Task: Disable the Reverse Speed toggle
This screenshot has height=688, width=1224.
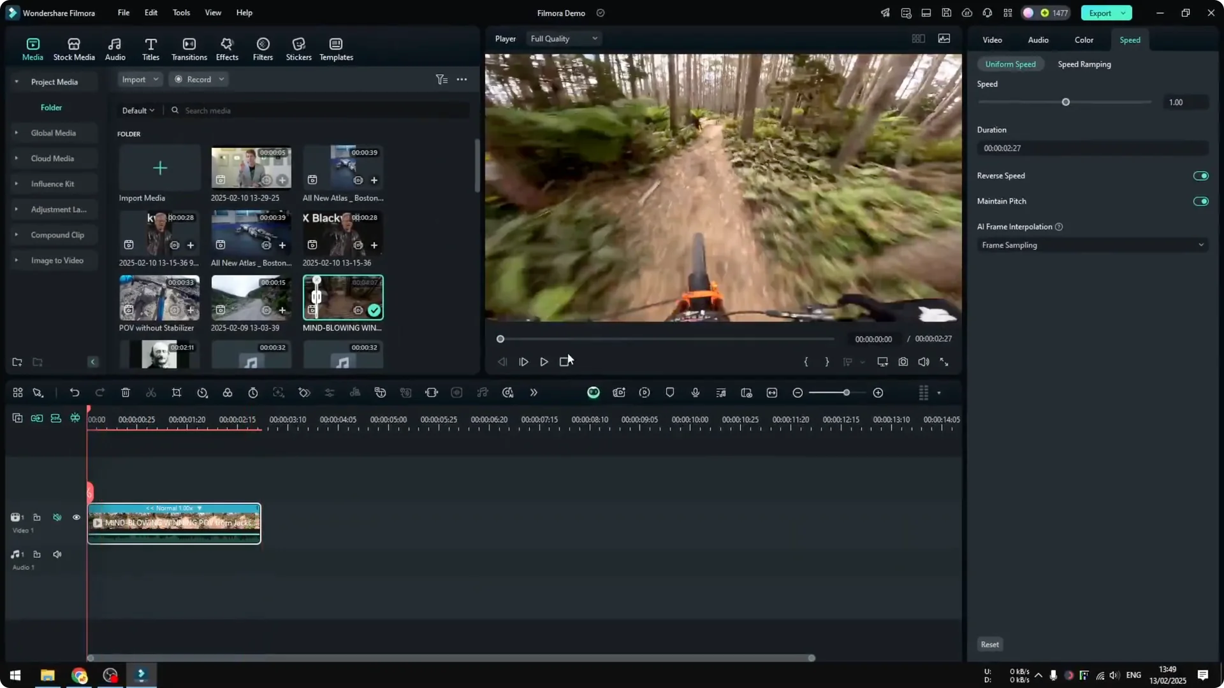Action: (1201, 176)
